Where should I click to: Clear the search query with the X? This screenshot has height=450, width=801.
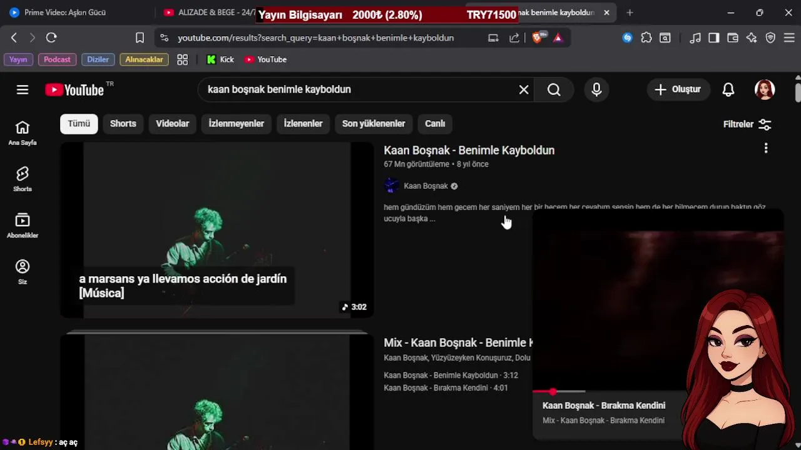click(524, 89)
